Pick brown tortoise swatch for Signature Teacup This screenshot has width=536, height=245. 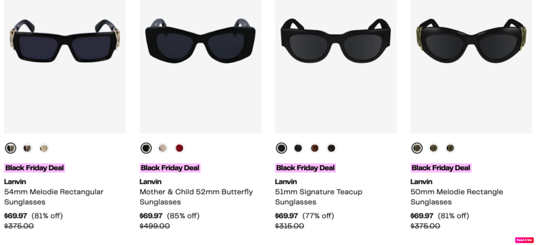314,148
